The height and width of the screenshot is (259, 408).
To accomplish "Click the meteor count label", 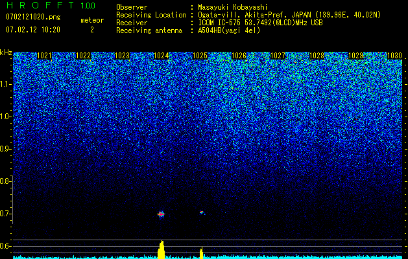I will click(x=92, y=20).
